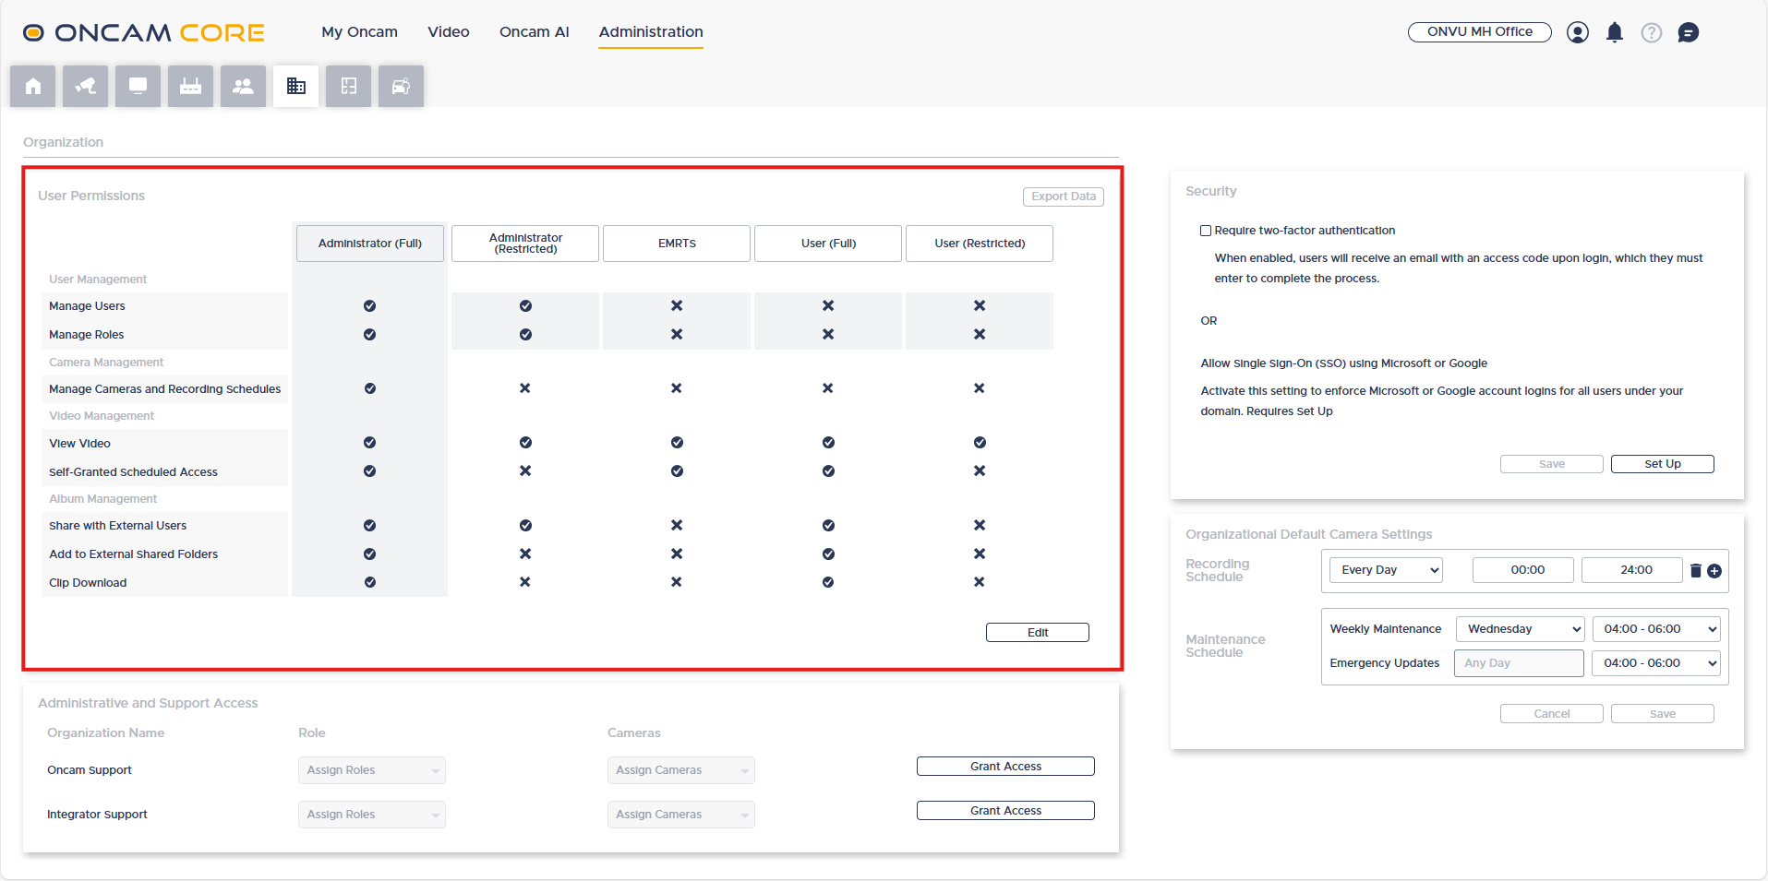
Task: Open Integrator Support Assign Cameras dropdown
Action: coord(681,815)
